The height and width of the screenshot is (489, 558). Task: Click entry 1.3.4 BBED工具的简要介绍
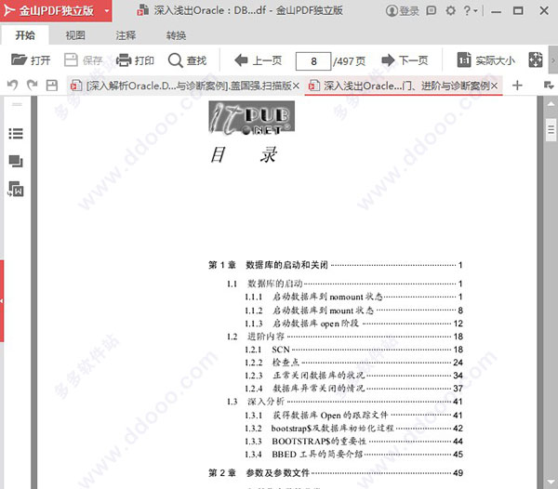click(353, 455)
